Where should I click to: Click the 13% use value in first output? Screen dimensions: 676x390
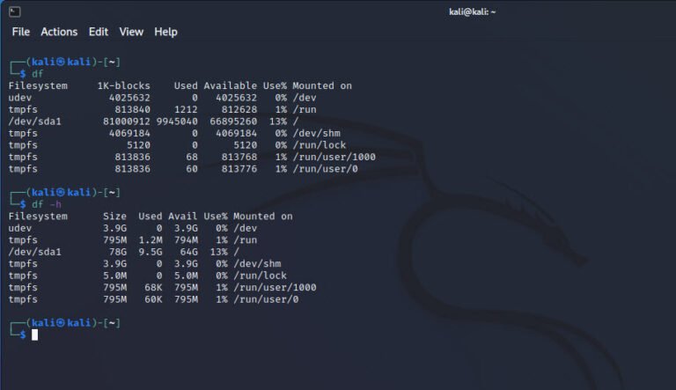(278, 121)
